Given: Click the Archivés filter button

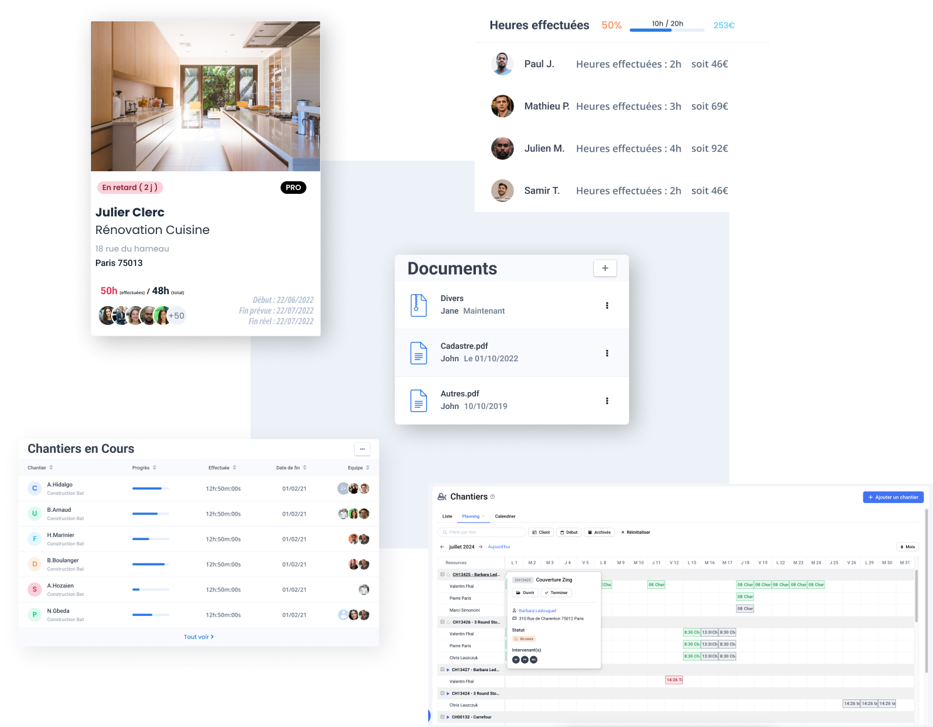Looking at the screenshot, I should [x=600, y=532].
